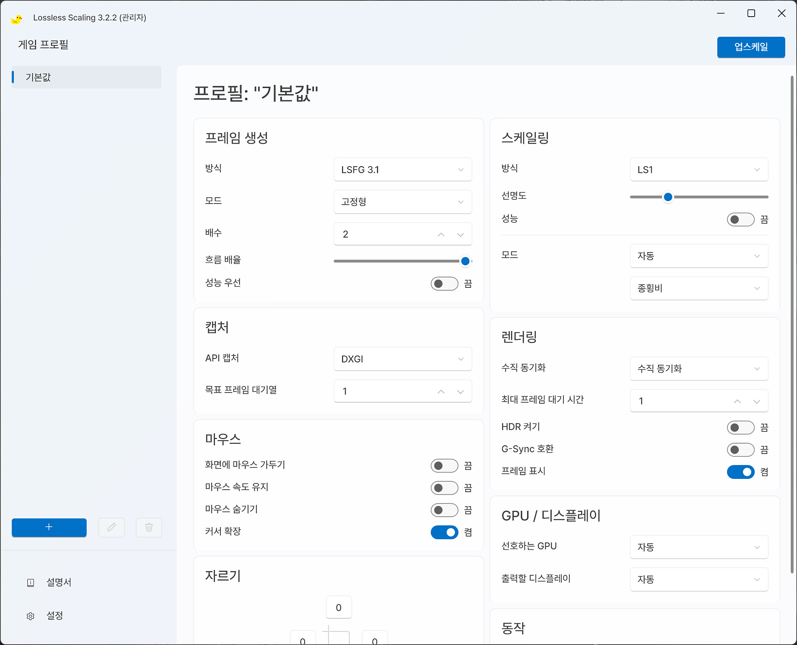
Task: Disable the 프레임 표시 toggle
Action: pyautogui.click(x=740, y=472)
